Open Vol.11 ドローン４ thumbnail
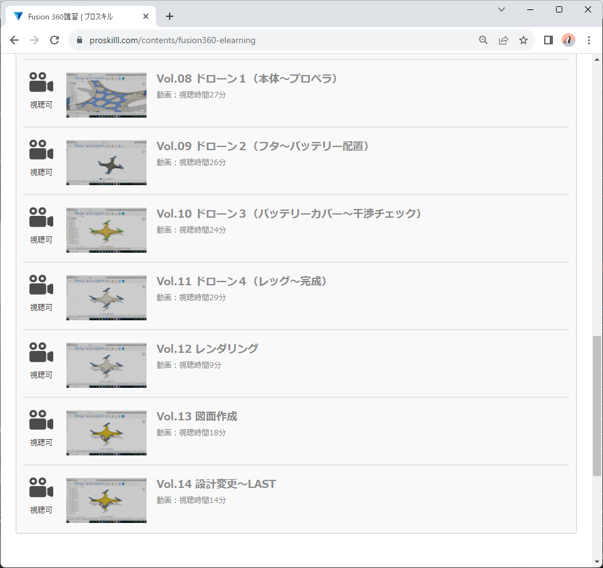The width and height of the screenshot is (603, 568). point(106,298)
